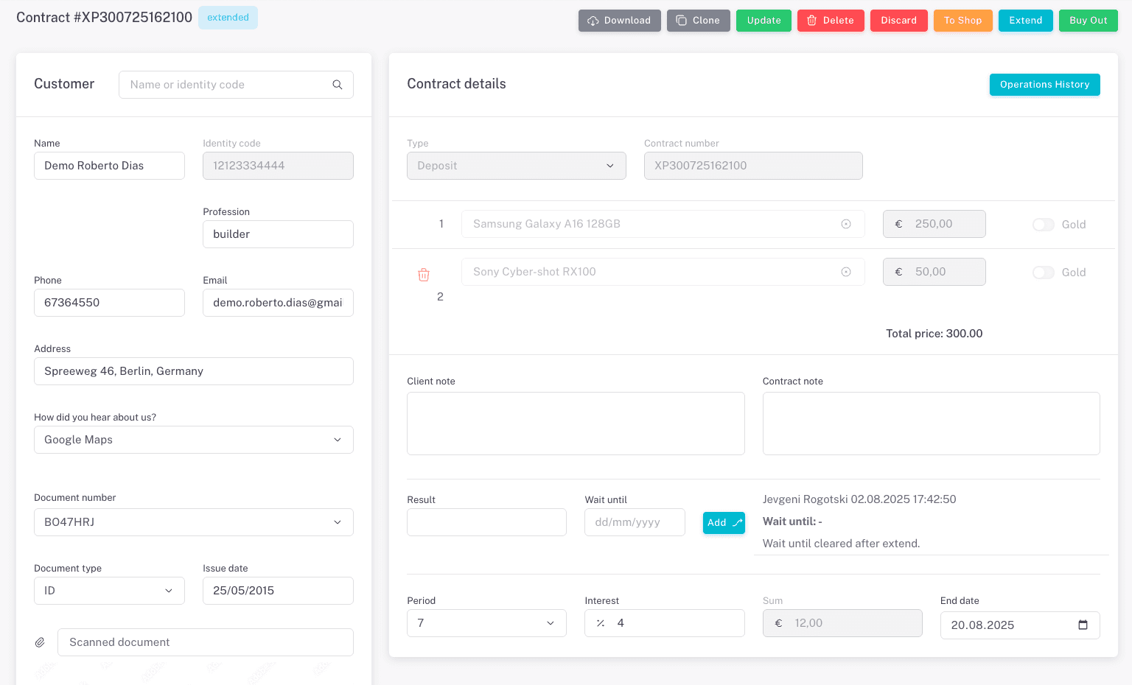This screenshot has width=1132, height=685.
Task: Focus the customer name or identity code search
Action: pos(236,85)
